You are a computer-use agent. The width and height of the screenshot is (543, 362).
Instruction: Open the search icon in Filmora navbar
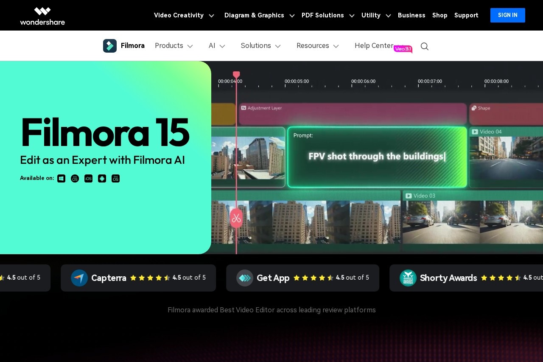click(424, 46)
